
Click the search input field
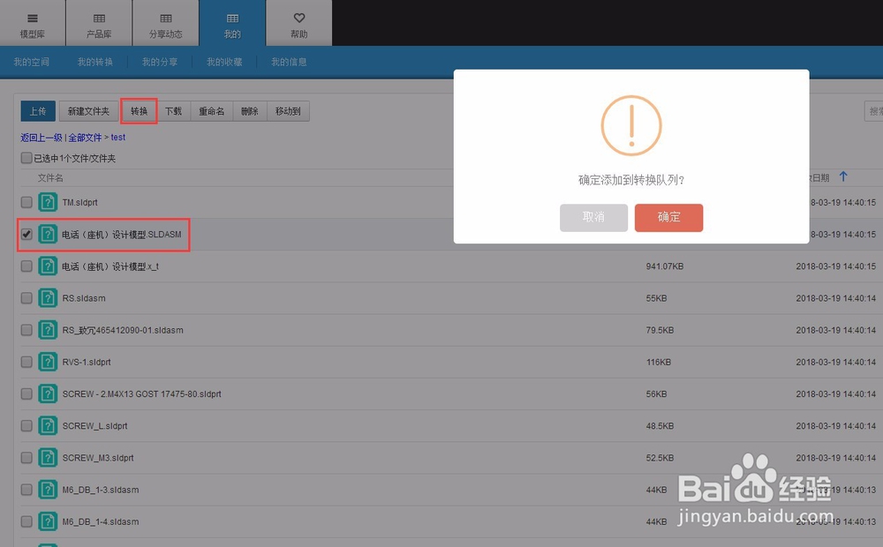coord(873,111)
